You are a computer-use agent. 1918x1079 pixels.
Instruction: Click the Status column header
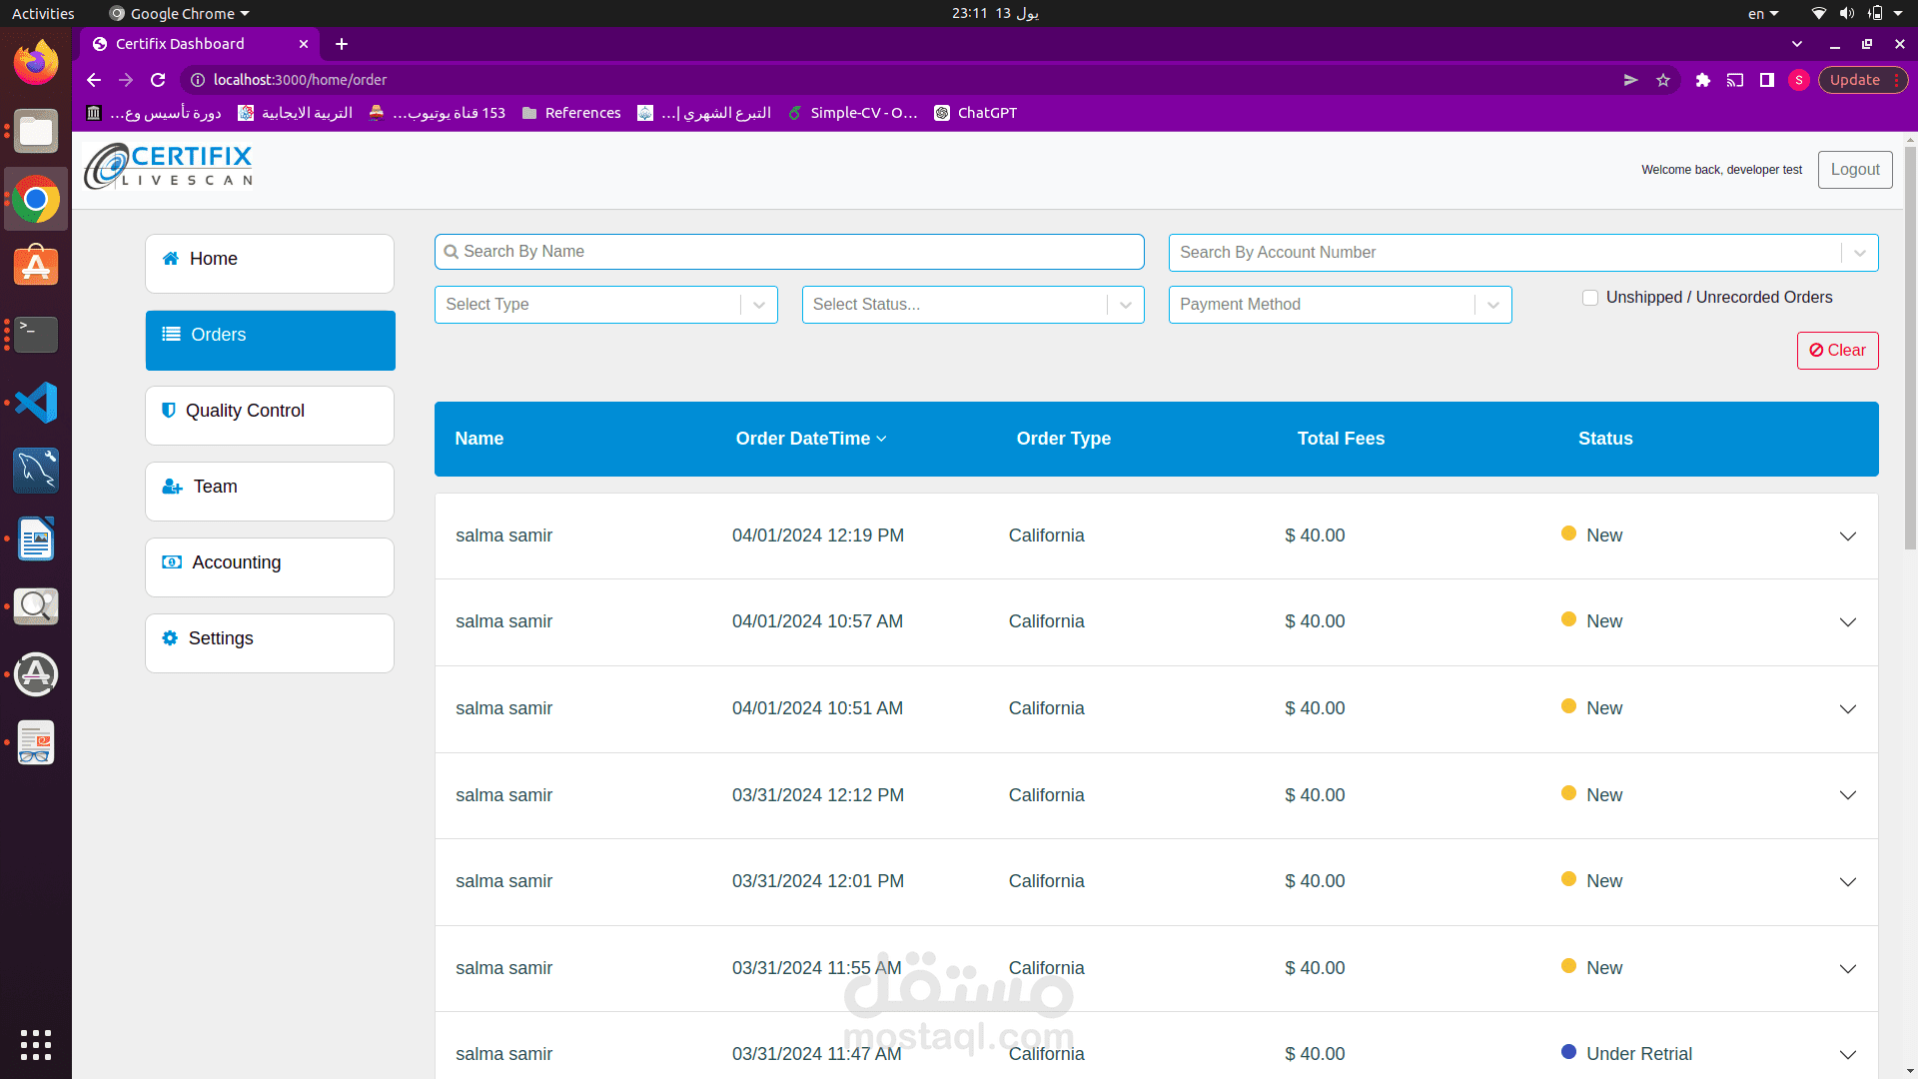[1605, 439]
